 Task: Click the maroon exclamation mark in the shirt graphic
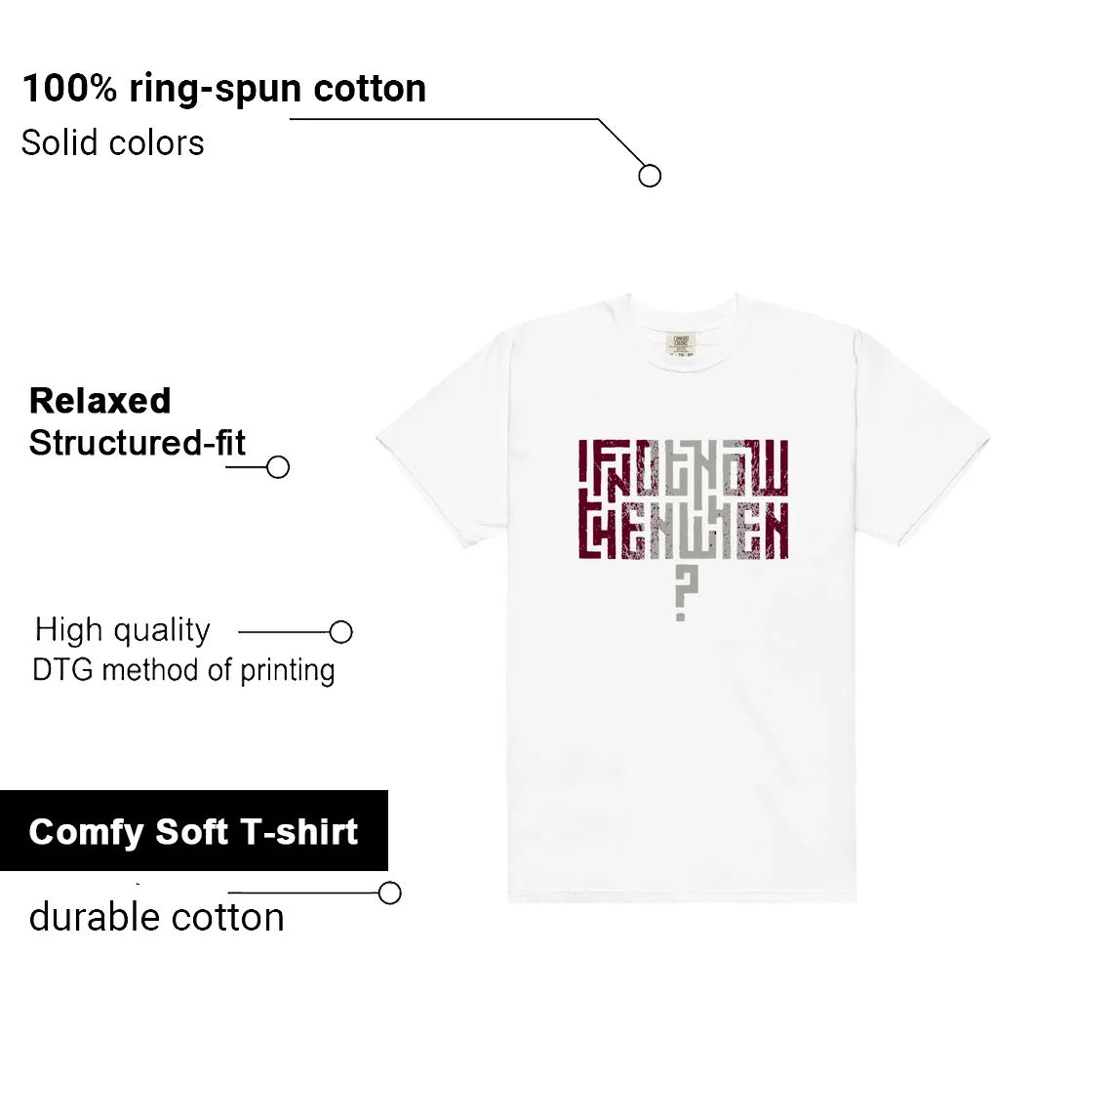[x=583, y=466]
